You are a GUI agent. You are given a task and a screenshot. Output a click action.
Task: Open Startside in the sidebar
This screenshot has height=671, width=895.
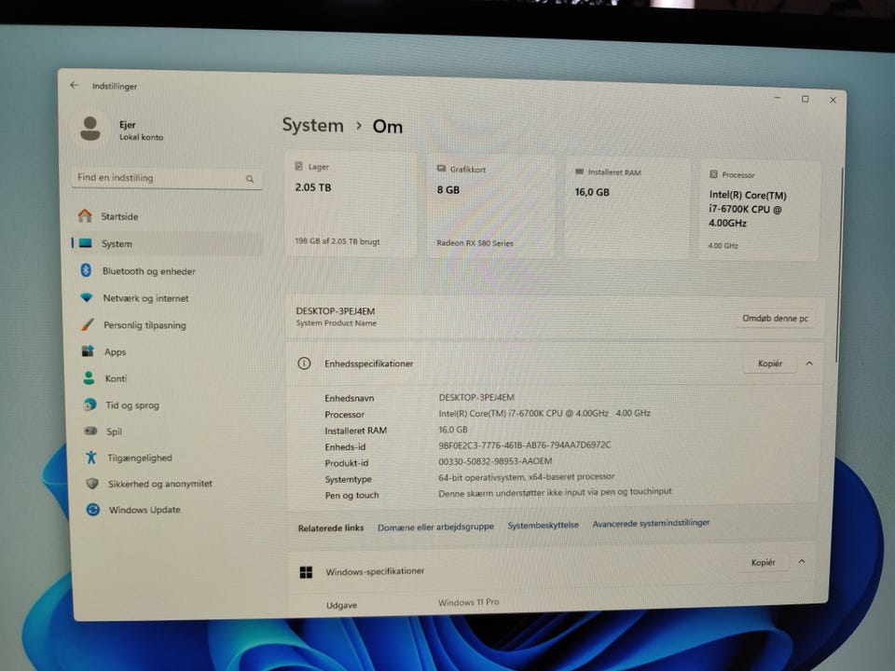coord(167,216)
